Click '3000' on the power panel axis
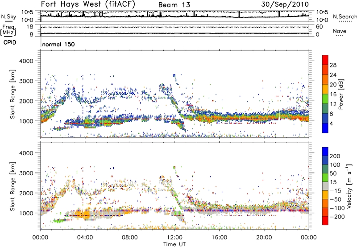Image resolution: width=357 pixels, height=247 pixels. coord(26,81)
